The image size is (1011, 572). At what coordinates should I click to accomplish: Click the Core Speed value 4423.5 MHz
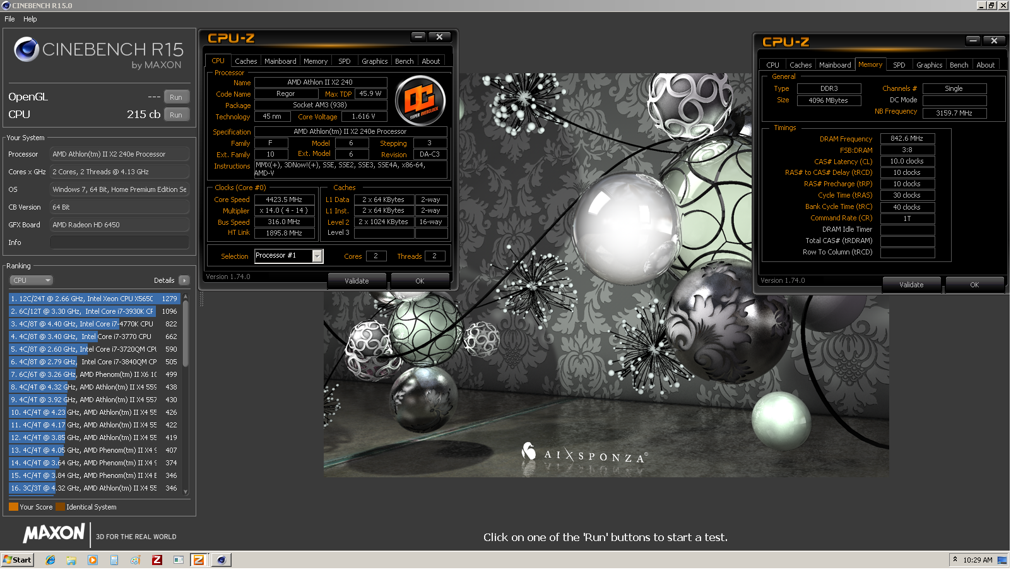(x=285, y=200)
